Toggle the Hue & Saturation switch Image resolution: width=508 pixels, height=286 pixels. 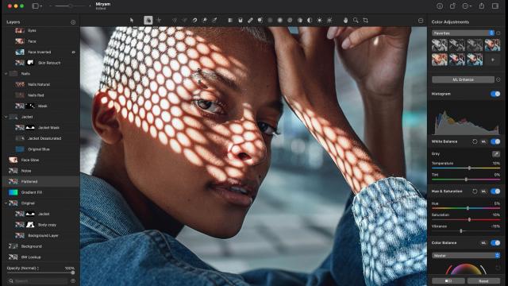point(495,191)
